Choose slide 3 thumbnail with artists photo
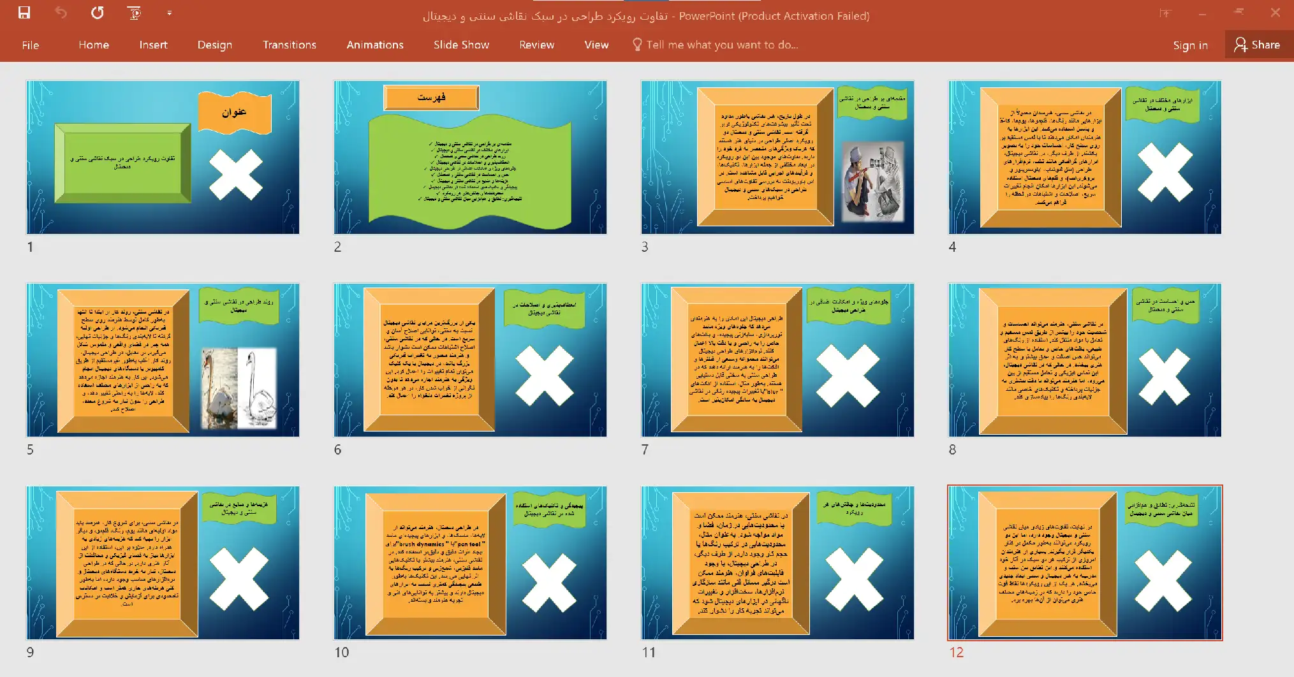The image size is (1294, 677). [x=777, y=157]
